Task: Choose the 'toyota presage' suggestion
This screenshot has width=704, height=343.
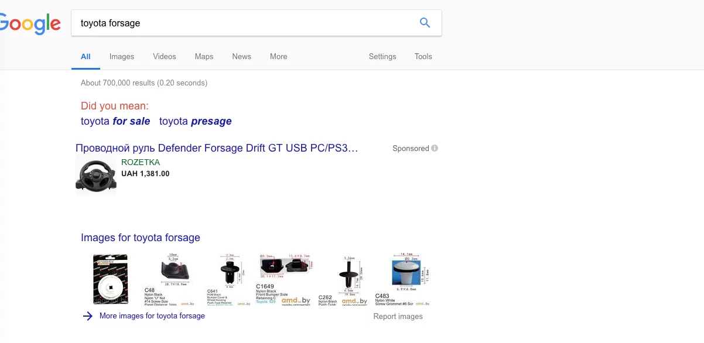Action: tap(196, 121)
